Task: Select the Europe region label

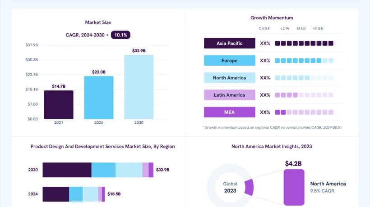Action: point(229,60)
